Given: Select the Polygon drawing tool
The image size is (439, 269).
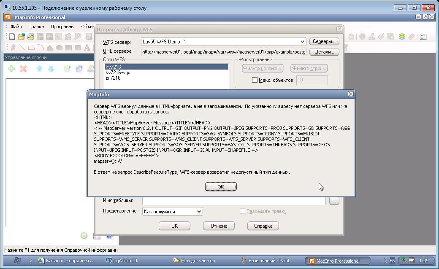Looking at the screenshot, I should [50, 48].
